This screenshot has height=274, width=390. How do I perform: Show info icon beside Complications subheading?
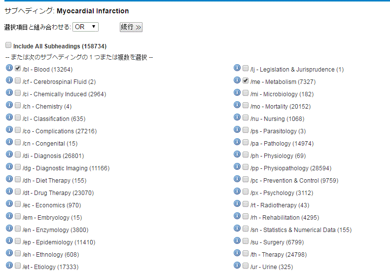(x=9, y=129)
